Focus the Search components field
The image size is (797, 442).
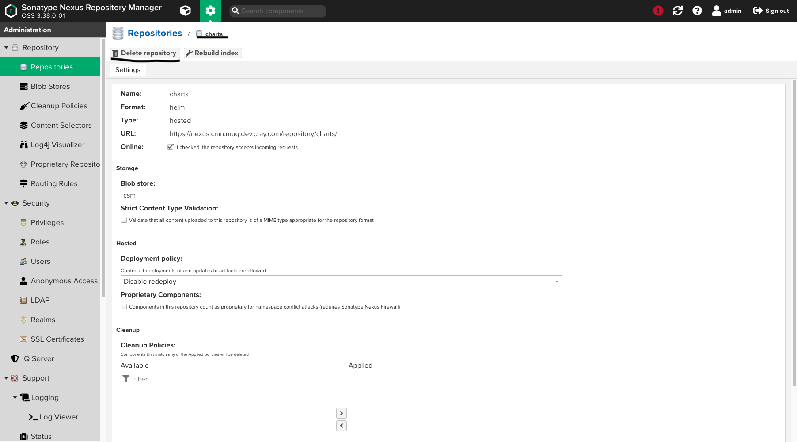pos(277,11)
